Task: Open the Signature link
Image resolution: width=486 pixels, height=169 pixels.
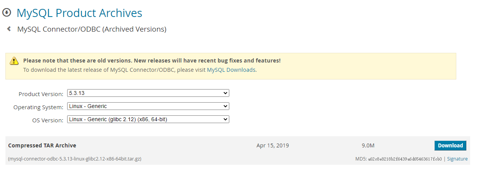Action: click(x=457, y=159)
